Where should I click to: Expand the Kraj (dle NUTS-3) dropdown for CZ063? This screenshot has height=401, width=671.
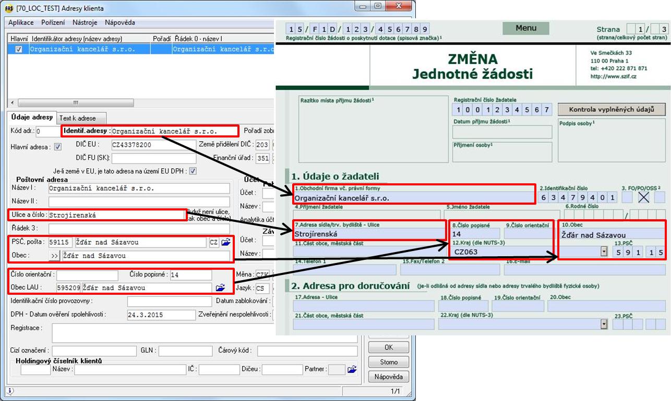click(604, 252)
